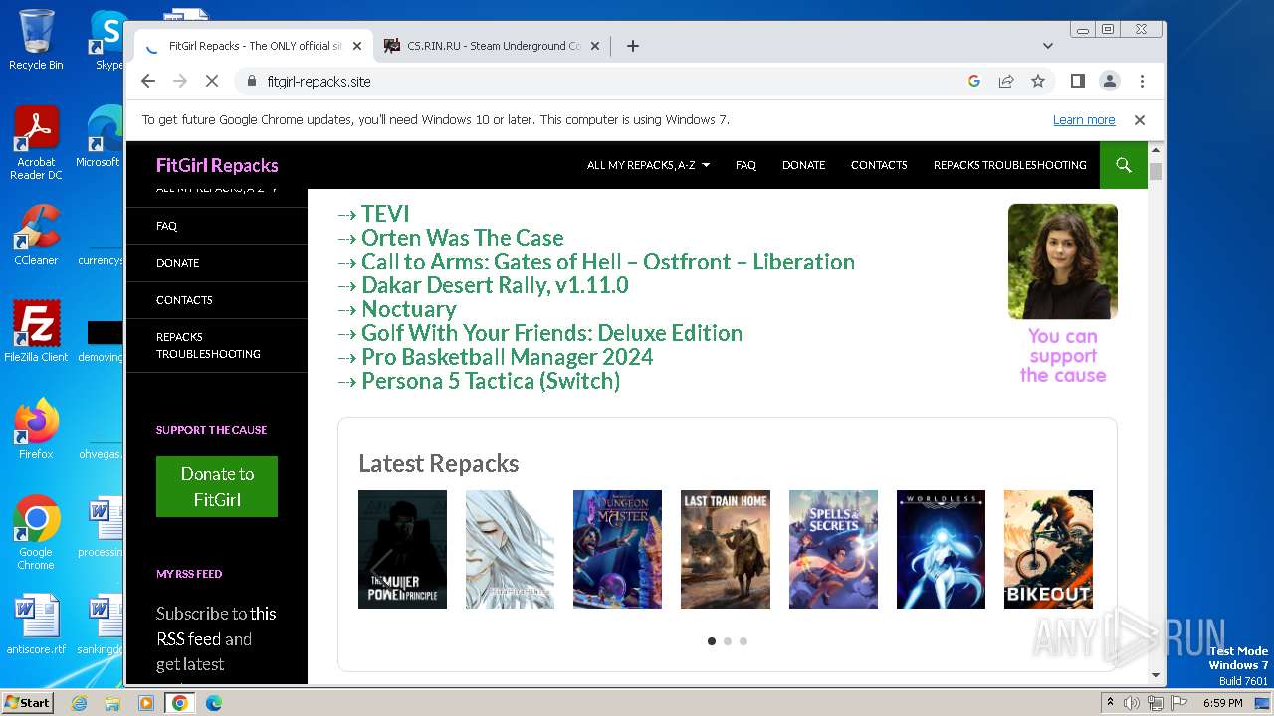Click the lock icon in address bar
The image size is (1274, 716).
tap(252, 82)
